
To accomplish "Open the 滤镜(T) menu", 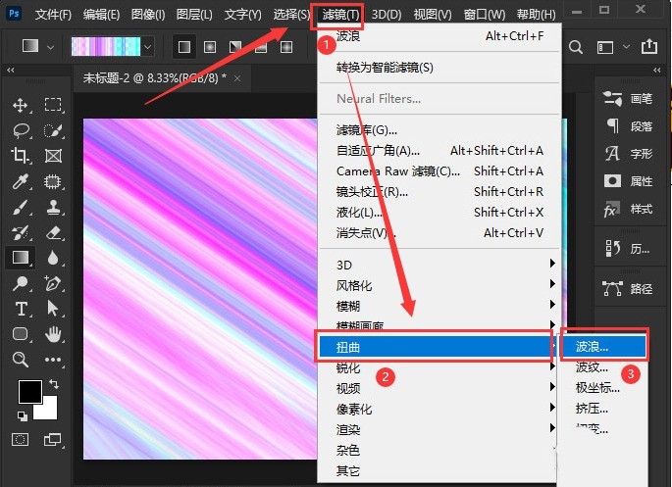I will (340, 15).
